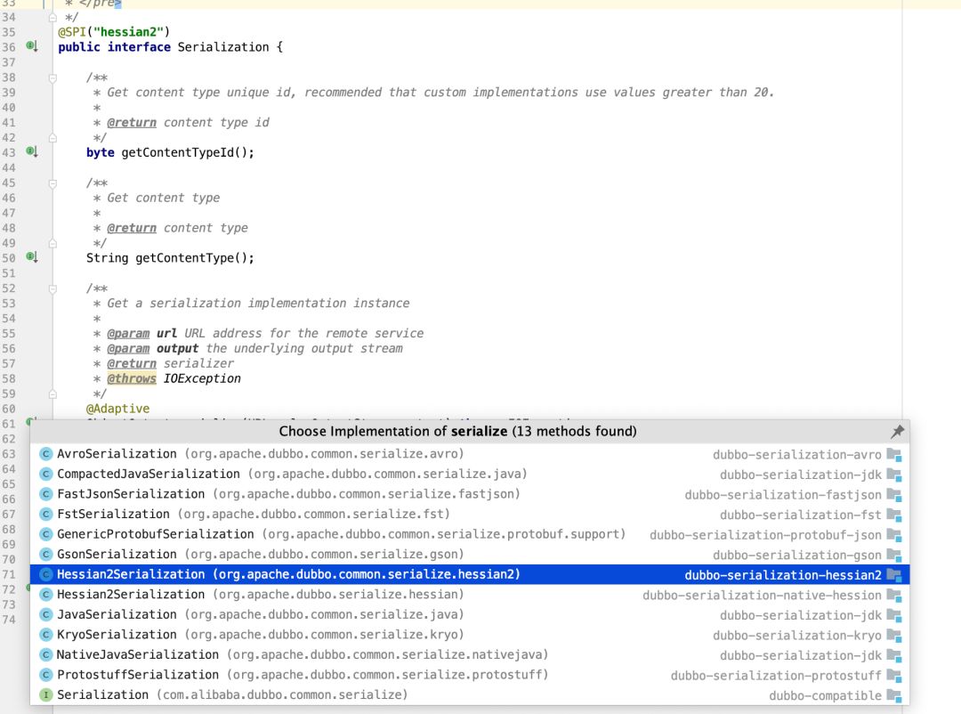Click class icon next to FstSerialization

pyautogui.click(x=45, y=514)
